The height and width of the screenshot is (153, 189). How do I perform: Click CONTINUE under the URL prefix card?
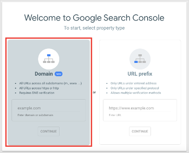pos(140,131)
